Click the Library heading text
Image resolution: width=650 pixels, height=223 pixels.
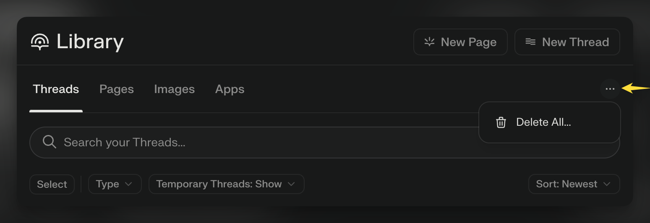point(90,42)
